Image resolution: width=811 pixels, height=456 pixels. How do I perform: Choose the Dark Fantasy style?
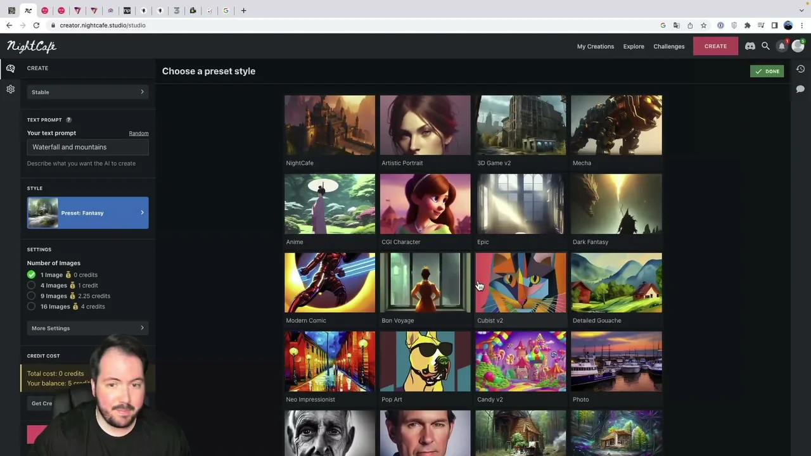[x=616, y=210]
